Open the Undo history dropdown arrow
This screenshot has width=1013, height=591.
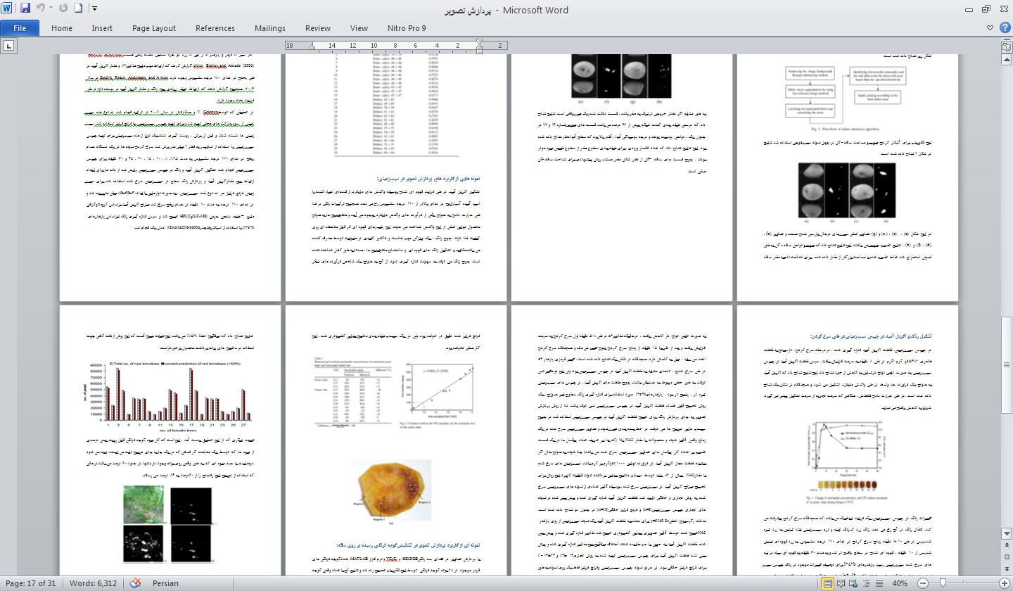point(52,9)
